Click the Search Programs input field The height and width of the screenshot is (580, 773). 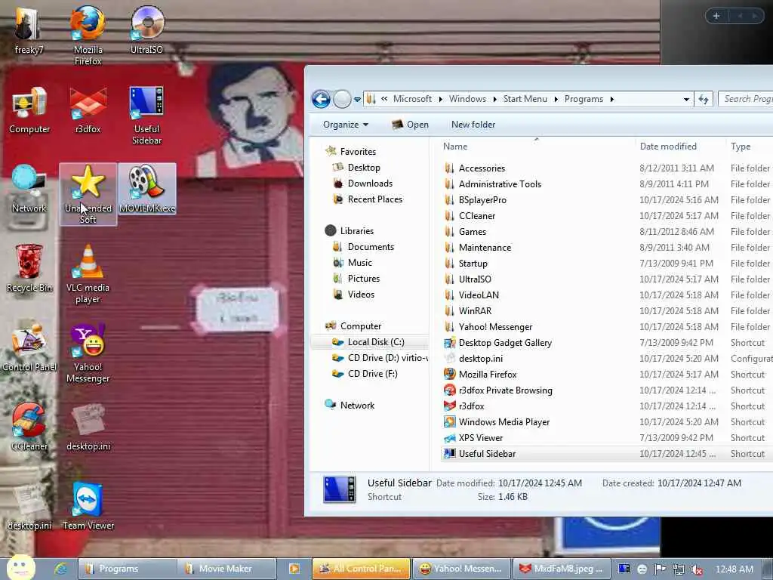pos(745,99)
